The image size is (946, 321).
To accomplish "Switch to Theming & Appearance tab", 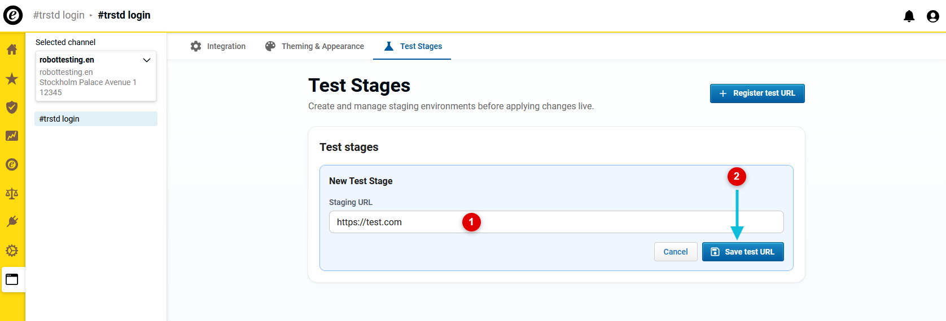I will pyautogui.click(x=314, y=46).
